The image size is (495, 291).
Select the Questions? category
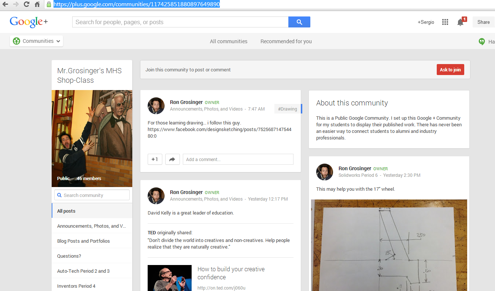coord(92,256)
